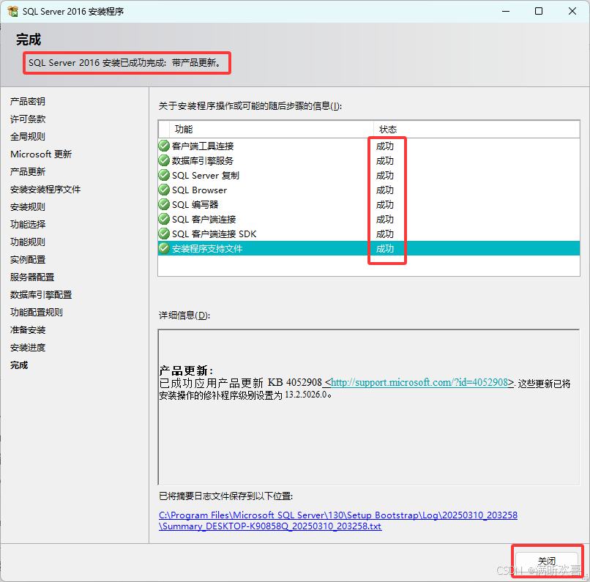Viewport: 590px width, 582px height.
Task: Select the 准备安装 step in sidebar
Action: [x=28, y=330]
